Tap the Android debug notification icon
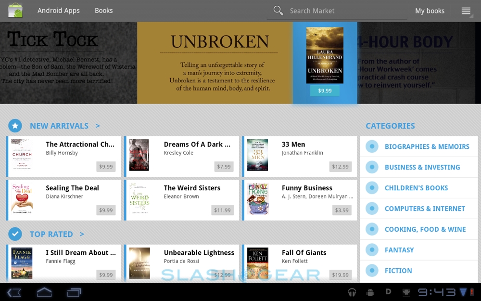Viewport: 481px width, 301px height. 370,292
